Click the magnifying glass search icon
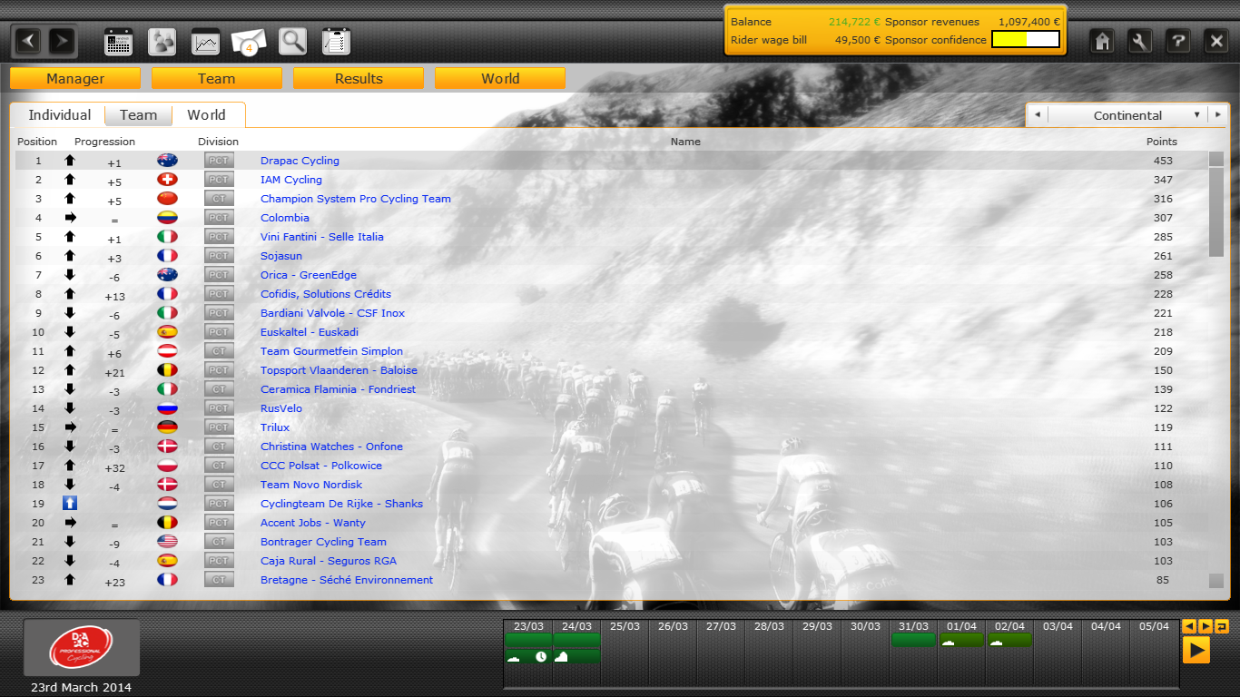 click(x=292, y=42)
